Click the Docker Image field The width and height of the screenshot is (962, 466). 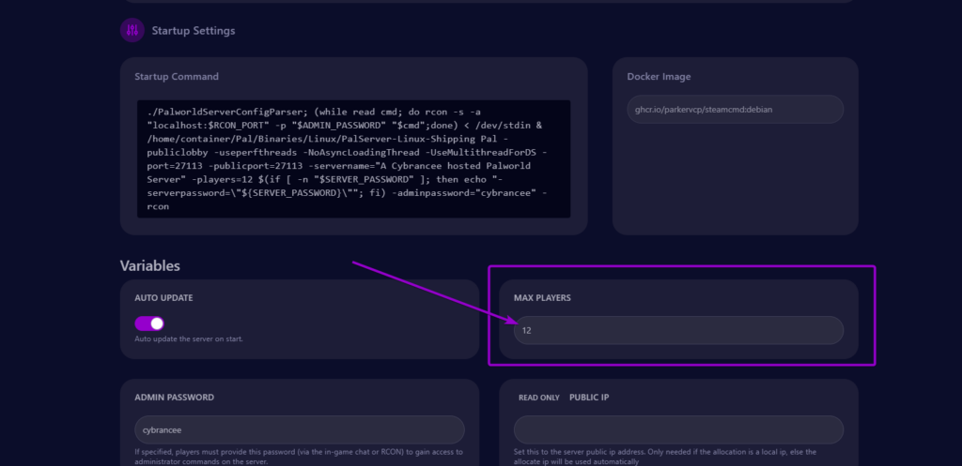pos(735,109)
